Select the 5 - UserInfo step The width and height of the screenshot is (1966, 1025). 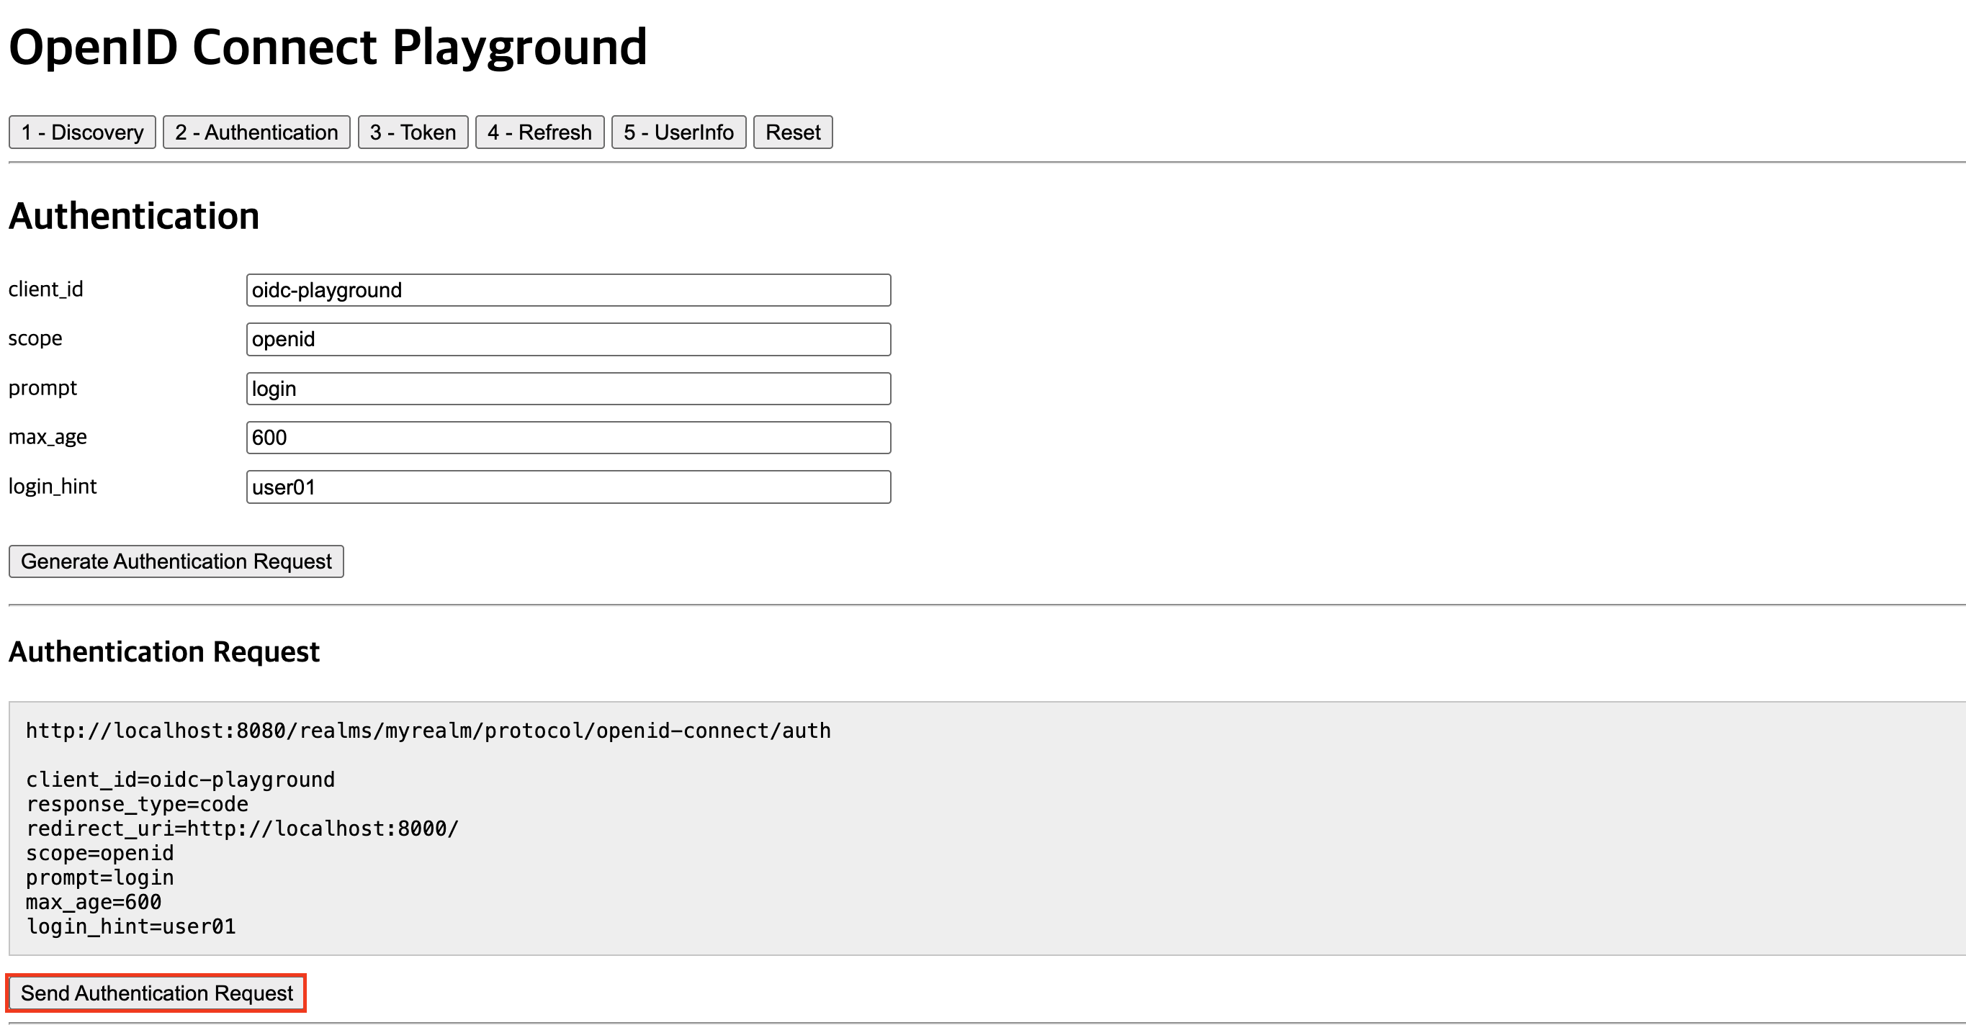point(678,132)
